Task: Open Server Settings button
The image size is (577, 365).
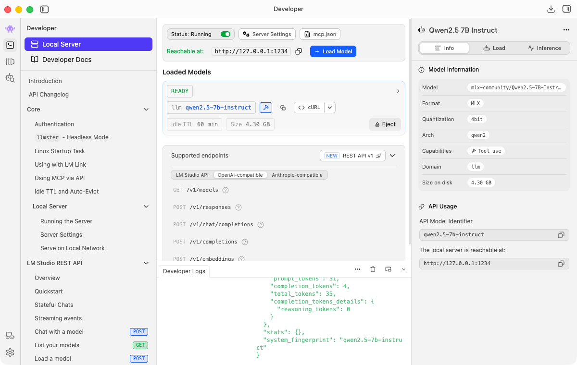Action: coord(267,34)
